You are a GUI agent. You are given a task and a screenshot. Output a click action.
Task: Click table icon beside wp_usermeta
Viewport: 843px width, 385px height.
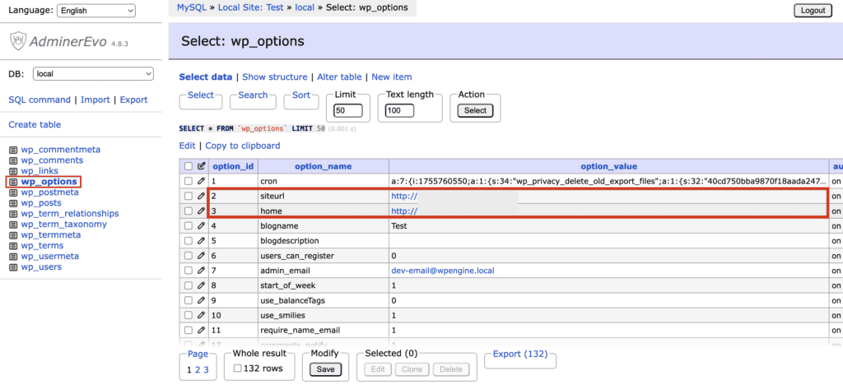point(13,257)
